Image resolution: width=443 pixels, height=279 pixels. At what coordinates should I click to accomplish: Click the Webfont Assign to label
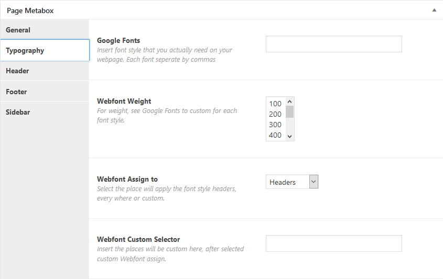pos(127,179)
